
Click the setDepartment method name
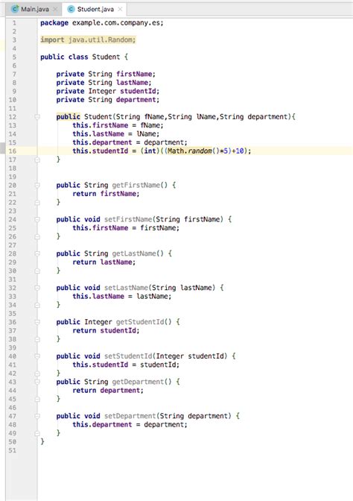pyautogui.click(x=130, y=416)
